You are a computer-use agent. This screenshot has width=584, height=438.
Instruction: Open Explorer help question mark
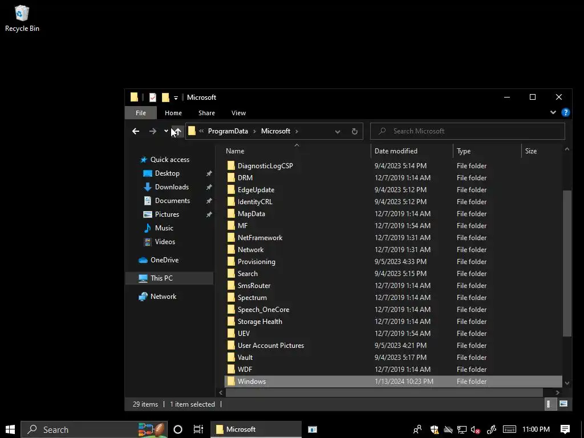point(565,112)
